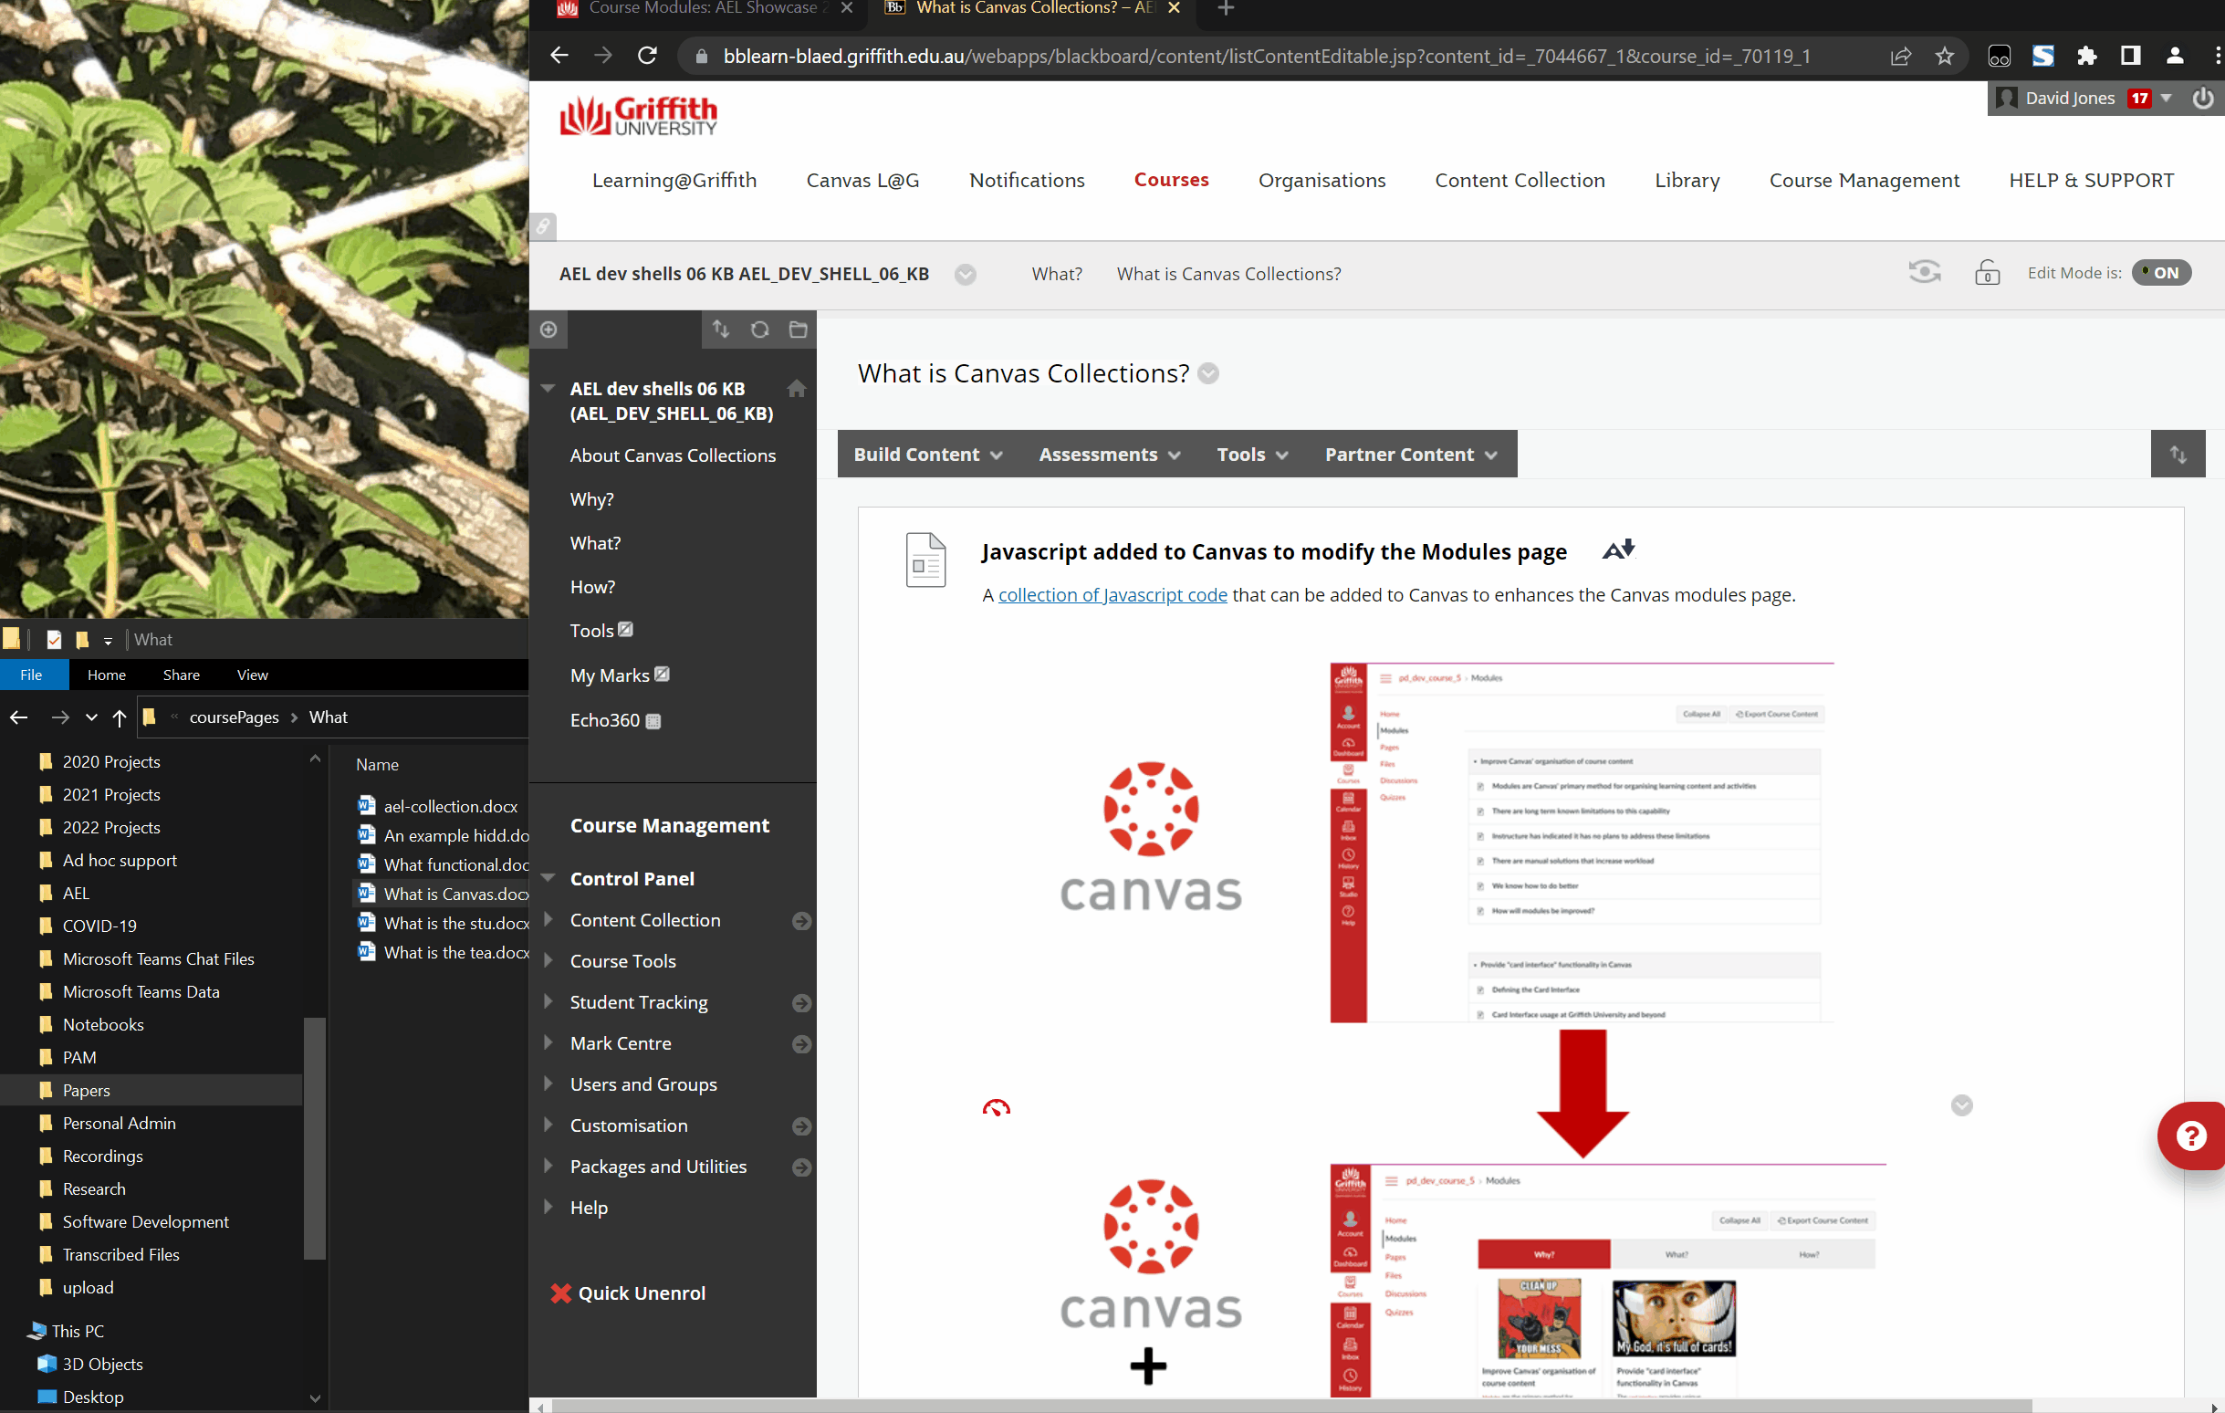
Task: Click the refresh course menu icon
Action: pos(759,330)
